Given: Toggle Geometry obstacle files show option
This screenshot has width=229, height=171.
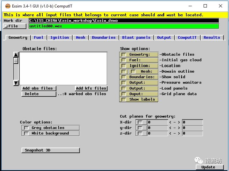Looking at the screenshot, I should [124, 55].
